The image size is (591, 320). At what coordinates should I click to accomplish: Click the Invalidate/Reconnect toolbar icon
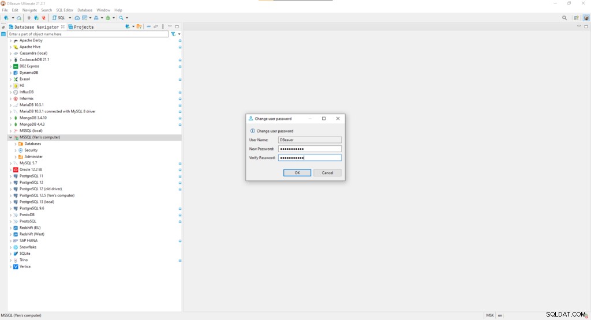[36, 18]
